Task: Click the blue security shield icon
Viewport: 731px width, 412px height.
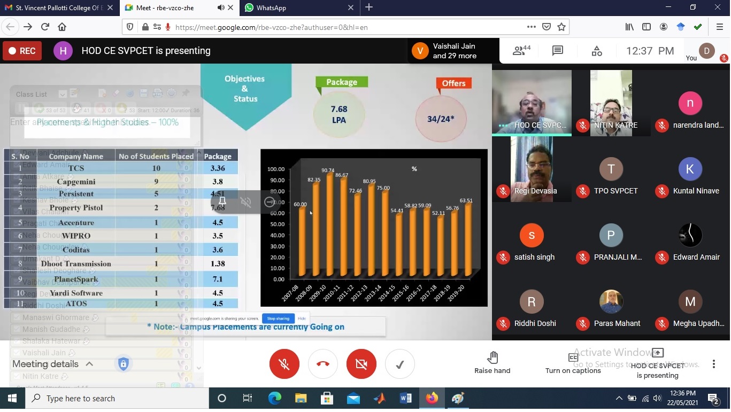Action: [x=123, y=364]
